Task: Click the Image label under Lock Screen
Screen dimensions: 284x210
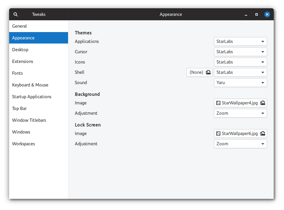Action: coord(81,134)
